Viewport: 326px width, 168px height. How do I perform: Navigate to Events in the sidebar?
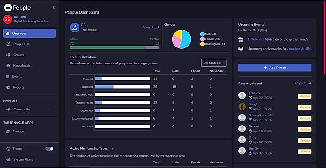[x=17, y=77]
